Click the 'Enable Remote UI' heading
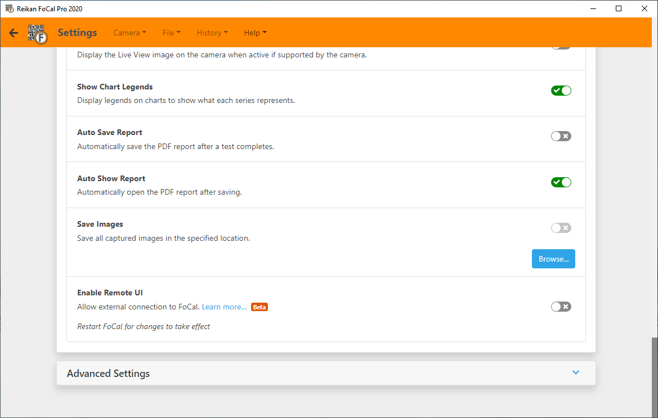The height and width of the screenshot is (418, 658). pyautogui.click(x=110, y=293)
